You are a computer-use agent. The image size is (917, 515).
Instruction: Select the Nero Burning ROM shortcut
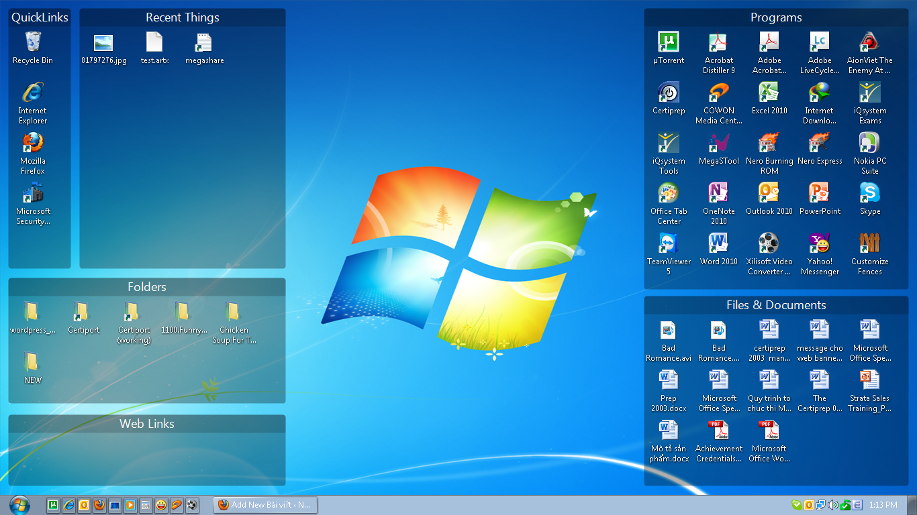[769, 154]
